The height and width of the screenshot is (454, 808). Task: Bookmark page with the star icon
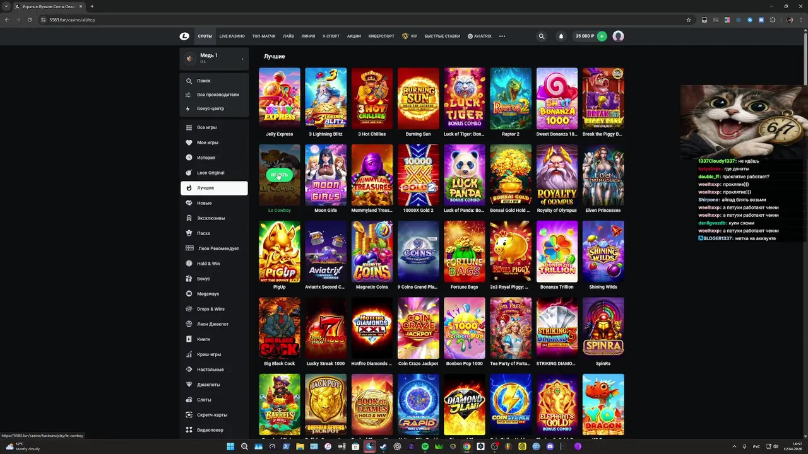click(x=689, y=20)
